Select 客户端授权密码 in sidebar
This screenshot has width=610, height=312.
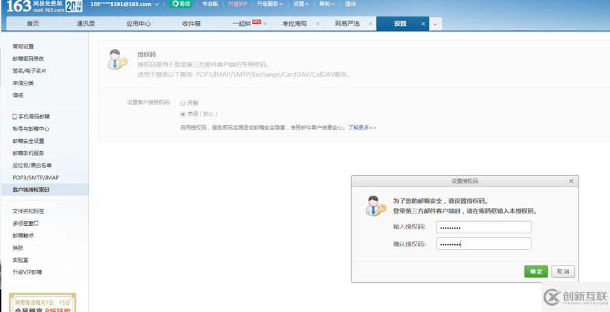pyautogui.click(x=45, y=190)
